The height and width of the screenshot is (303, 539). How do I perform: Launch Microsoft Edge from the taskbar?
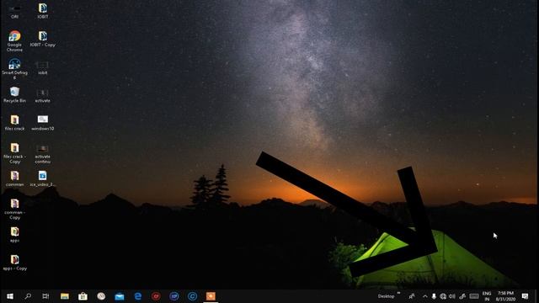click(138, 296)
